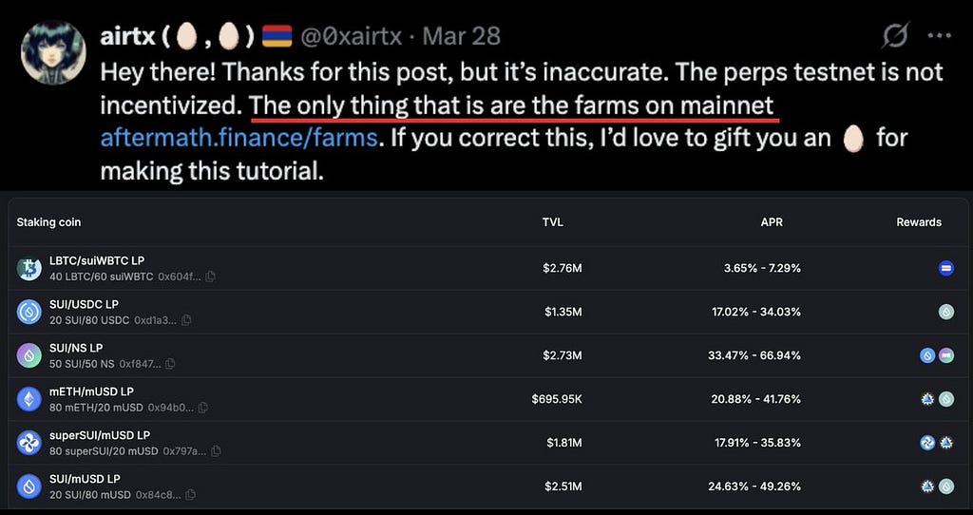Click the Mar 28 tweet timestamp
Viewport: 973px width, 515px height.
pos(461,37)
